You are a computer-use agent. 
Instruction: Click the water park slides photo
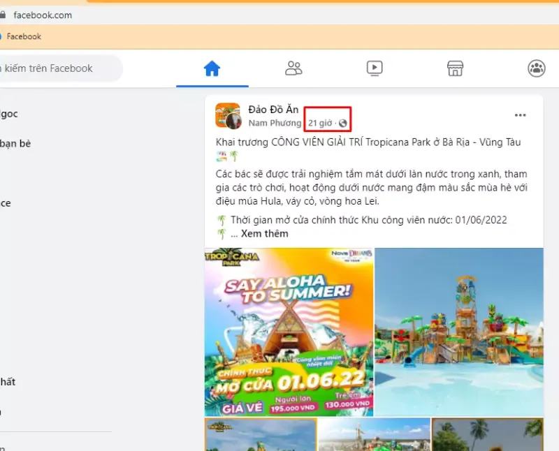pos(458,332)
